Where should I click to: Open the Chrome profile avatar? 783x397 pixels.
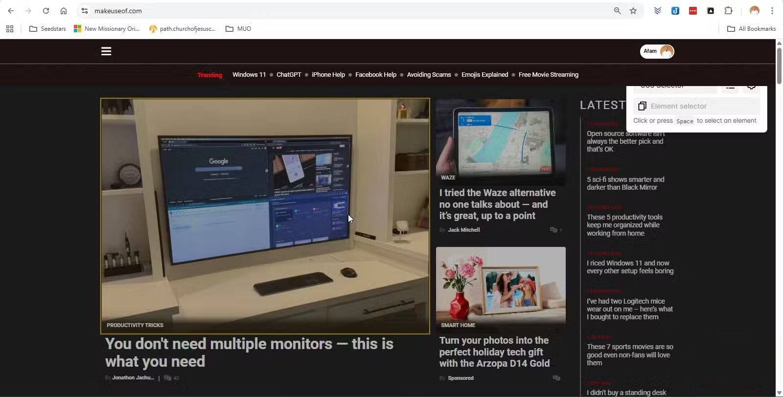754,11
